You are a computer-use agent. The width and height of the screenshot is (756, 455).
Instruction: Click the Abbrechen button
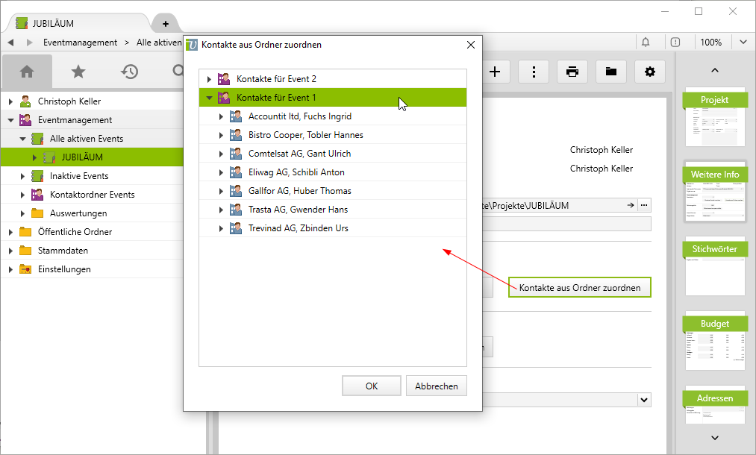(x=437, y=386)
